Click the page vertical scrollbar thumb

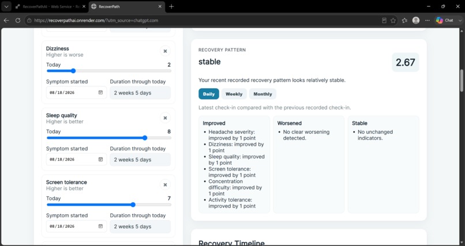[462, 81]
